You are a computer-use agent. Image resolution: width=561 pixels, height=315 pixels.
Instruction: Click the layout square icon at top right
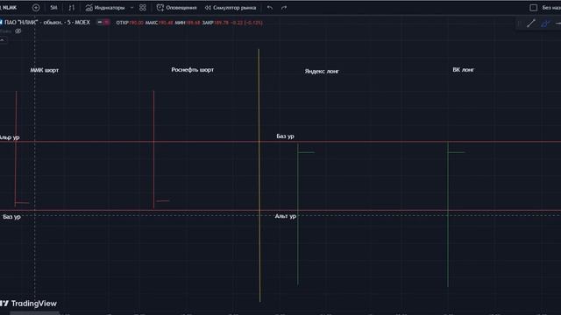[534, 8]
